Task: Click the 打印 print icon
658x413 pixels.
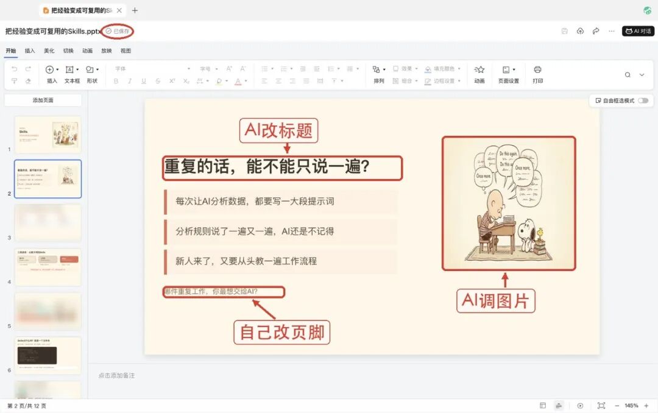Action: [x=537, y=69]
